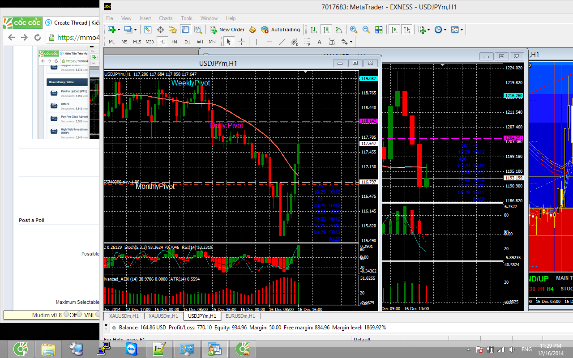Select the H1 timeframe
This screenshot has width=573, height=358.
point(162,42)
